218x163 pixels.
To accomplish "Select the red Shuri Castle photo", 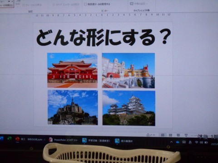I will click(72, 70).
